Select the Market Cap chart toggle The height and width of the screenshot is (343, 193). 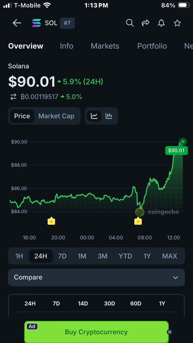[x=56, y=116]
